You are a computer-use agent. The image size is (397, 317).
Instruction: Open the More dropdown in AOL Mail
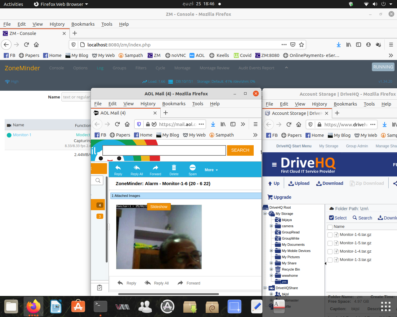click(211, 170)
